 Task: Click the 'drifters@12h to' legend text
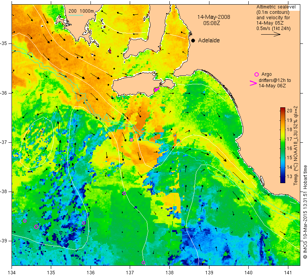275,80
